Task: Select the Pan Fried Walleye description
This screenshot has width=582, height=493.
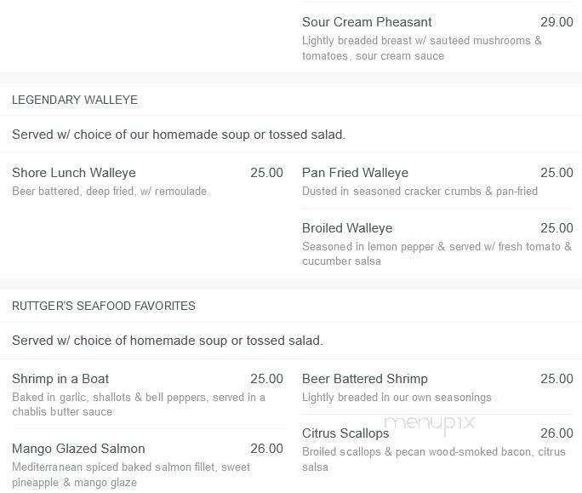Action: (419, 191)
